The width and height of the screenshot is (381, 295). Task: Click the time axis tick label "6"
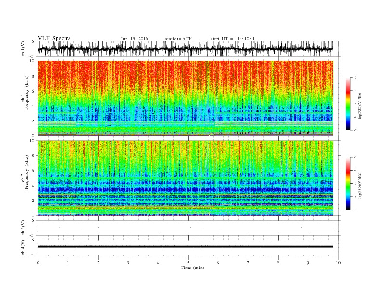pos(218,263)
